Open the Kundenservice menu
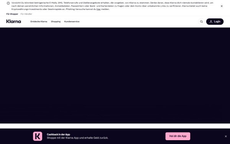The image size is (230, 144). tap(72, 22)
